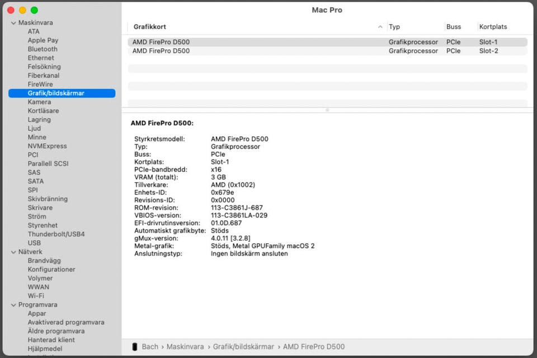The height and width of the screenshot is (358, 537).
Task: Select NVMExpress in the sidebar
Action: [47, 146]
